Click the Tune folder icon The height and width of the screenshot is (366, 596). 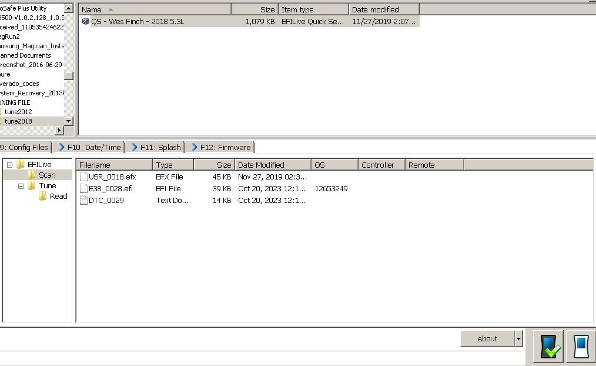coord(32,186)
